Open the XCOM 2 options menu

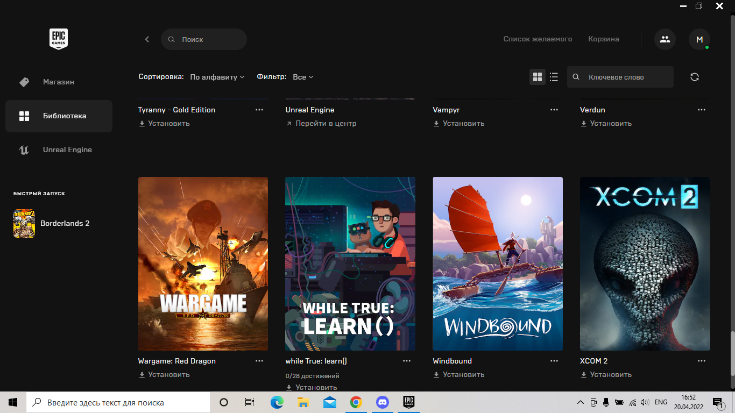point(702,361)
